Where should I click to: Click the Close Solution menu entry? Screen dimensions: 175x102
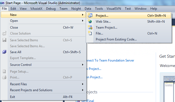click(43, 33)
